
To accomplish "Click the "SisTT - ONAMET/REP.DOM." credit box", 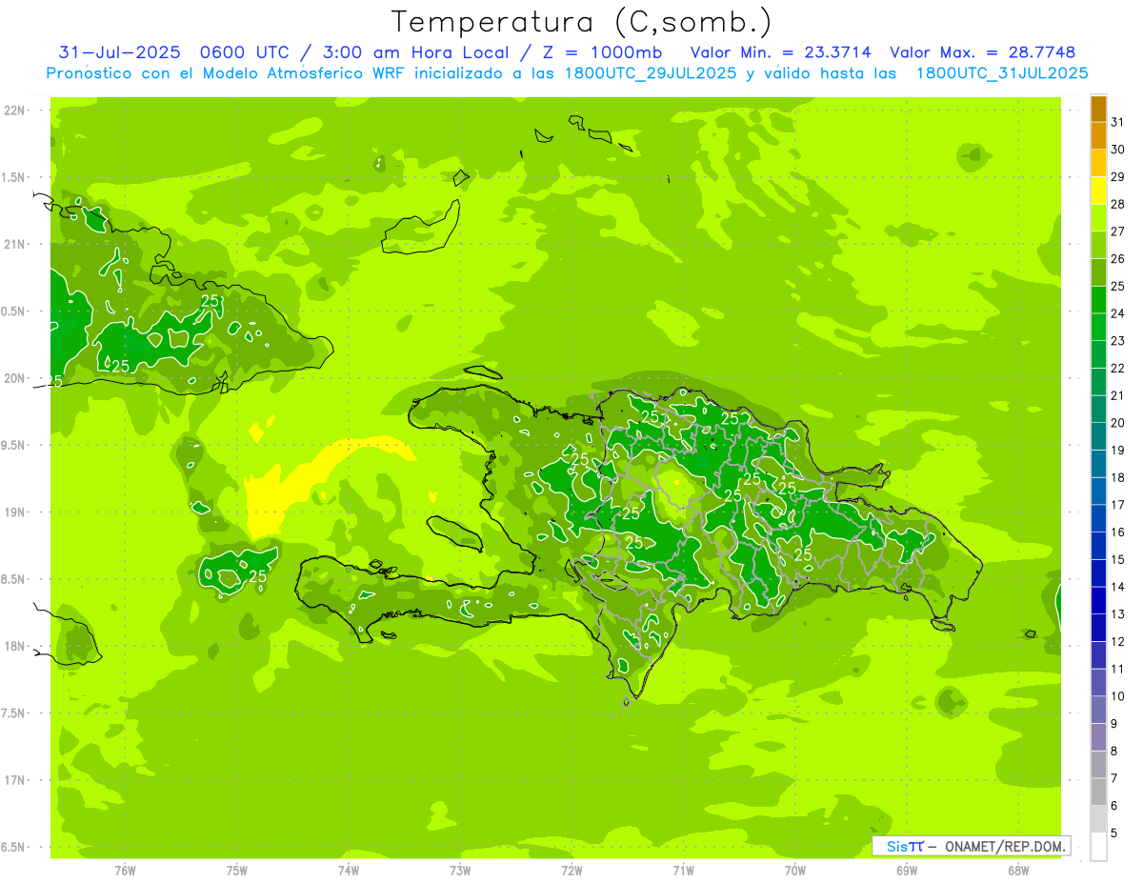I will click(972, 846).
